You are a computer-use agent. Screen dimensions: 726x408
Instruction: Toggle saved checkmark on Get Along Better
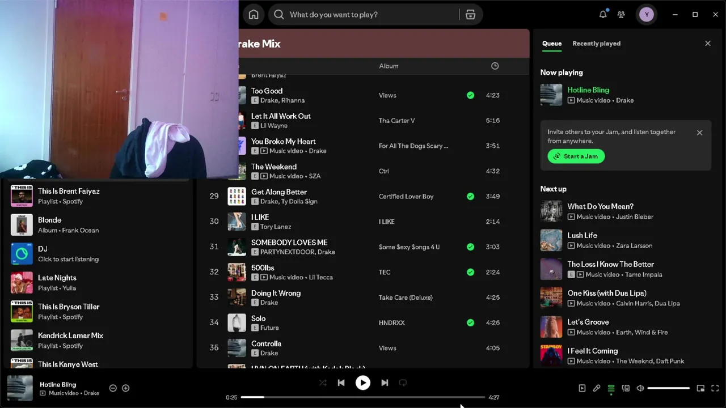pos(470,197)
